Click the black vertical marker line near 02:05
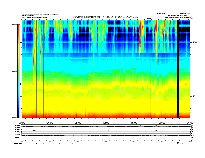This screenshot has width=205, height=158. tap(36, 69)
